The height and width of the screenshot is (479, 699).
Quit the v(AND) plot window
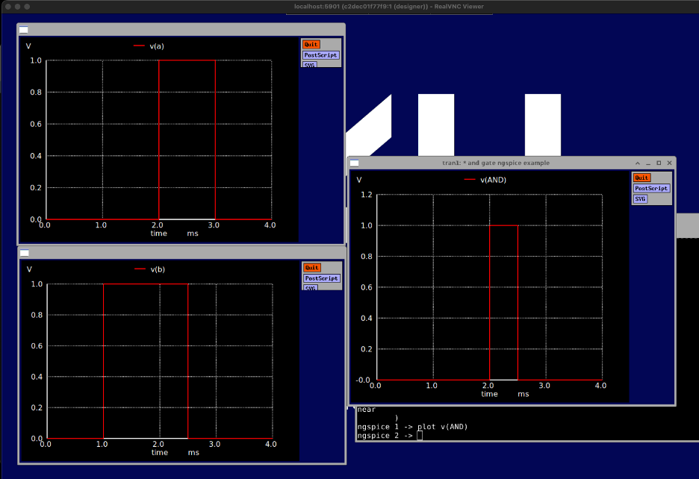(641, 178)
